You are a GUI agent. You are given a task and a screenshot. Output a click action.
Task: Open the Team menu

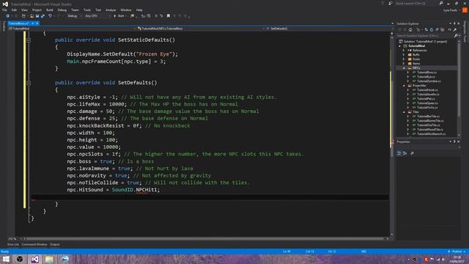(75, 10)
